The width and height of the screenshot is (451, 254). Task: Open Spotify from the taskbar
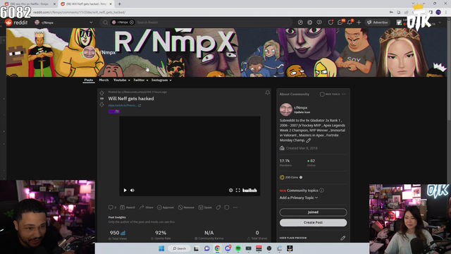tap(238, 248)
